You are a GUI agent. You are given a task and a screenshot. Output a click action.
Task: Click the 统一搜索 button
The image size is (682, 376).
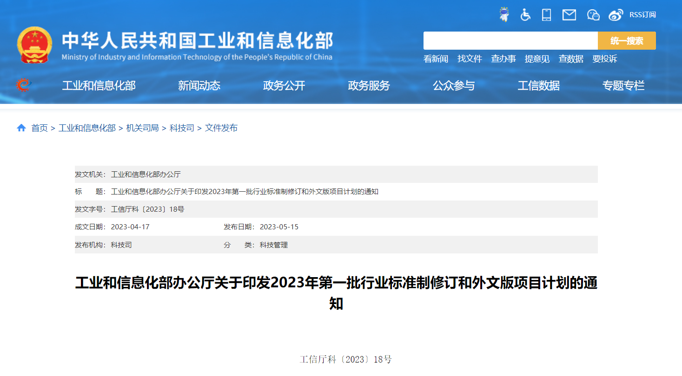pos(626,41)
